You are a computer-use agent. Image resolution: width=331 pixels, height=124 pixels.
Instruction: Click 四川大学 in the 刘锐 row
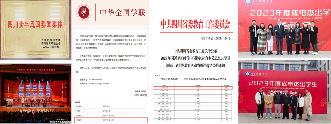click(x=107, y=111)
